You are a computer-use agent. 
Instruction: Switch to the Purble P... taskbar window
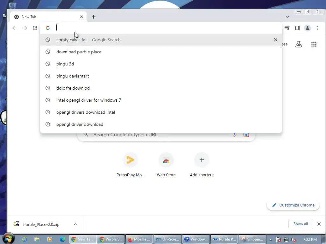pyautogui.click(x=224, y=239)
